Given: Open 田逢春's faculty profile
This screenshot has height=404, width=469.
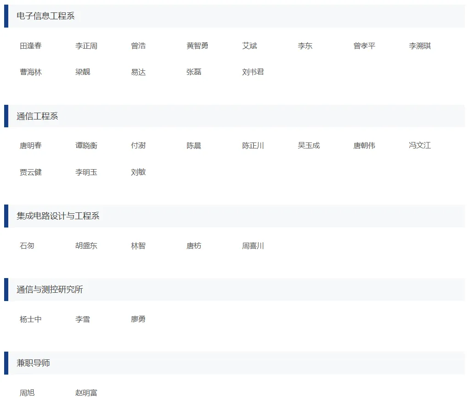Looking at the screenshot, I should tap(29, 46).
